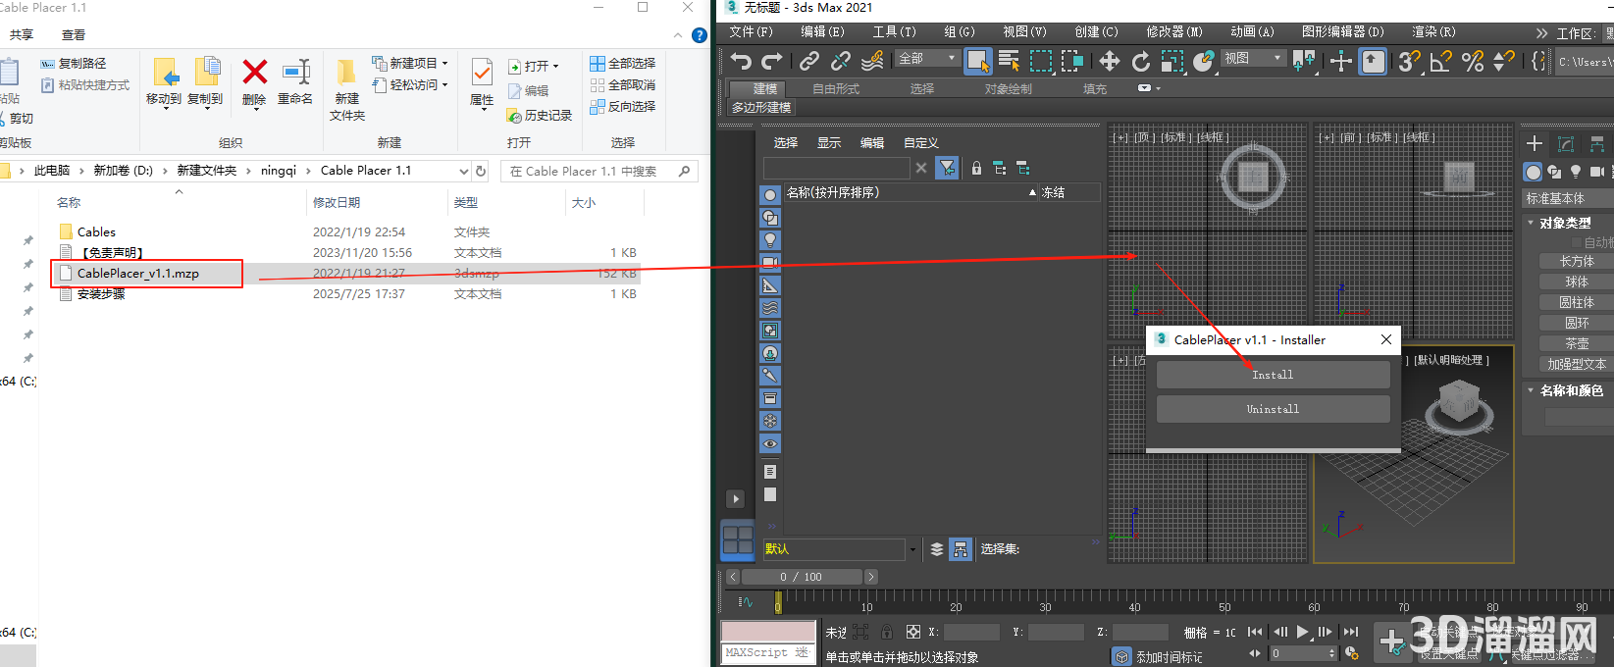Open the 渲染(R) menu
Viewport: 1614px width, 667px height.
pos(1433,32)
